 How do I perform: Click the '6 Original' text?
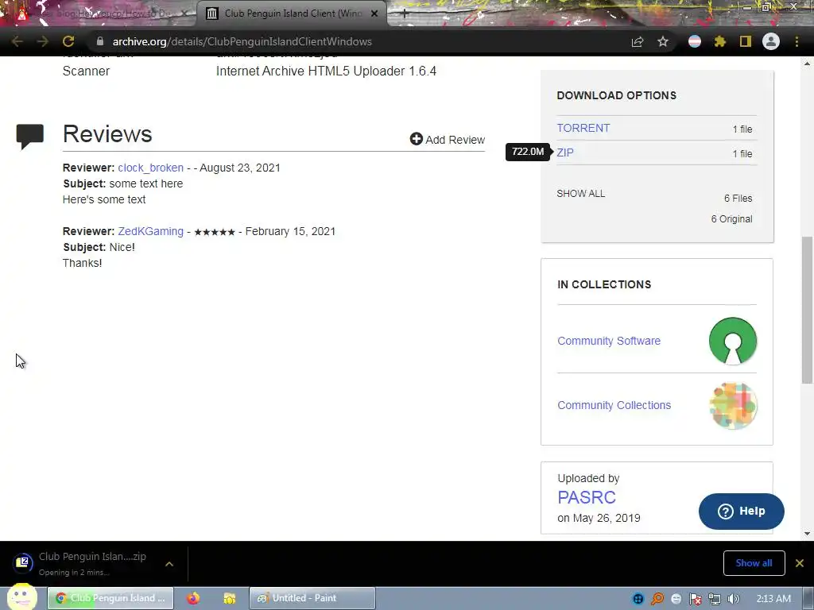(x=731, y=219)
